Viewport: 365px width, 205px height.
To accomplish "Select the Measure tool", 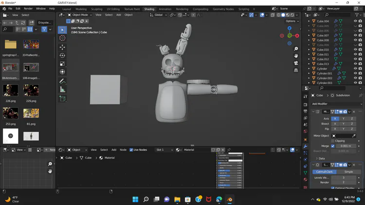I will pyautogui.click(x=62, y=89).
